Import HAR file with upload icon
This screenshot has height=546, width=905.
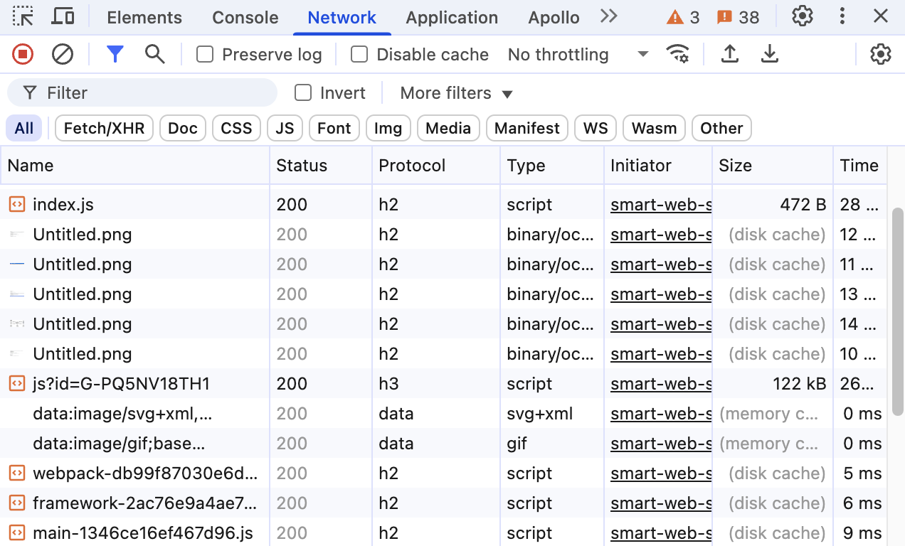point(730,54)
